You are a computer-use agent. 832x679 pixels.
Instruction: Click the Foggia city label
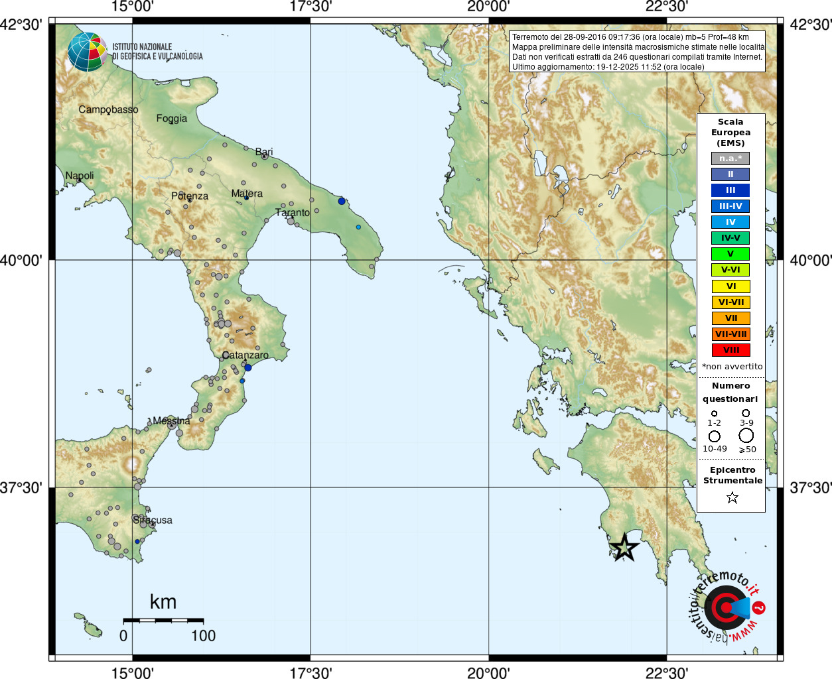pos(172,119)
